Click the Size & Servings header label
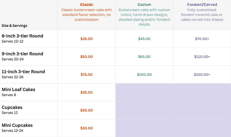This screenshot has width=231, height=137. coord(14,25)
